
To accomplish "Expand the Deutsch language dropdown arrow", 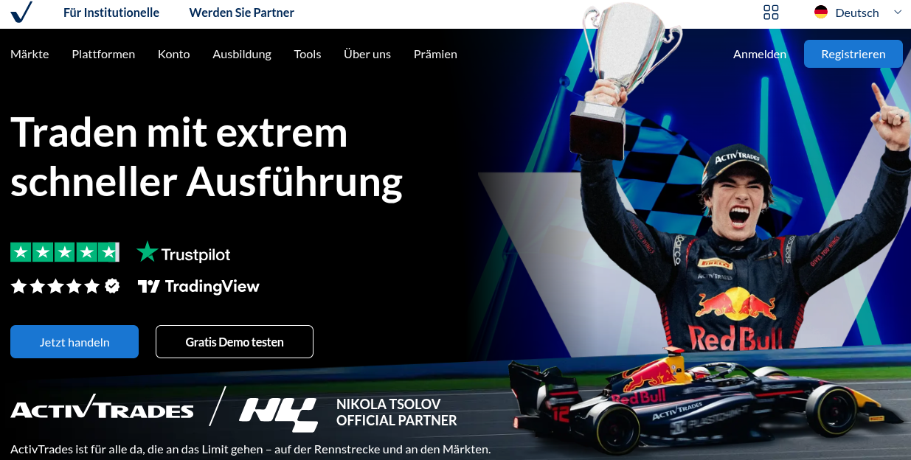I will [x=898, y=12].
